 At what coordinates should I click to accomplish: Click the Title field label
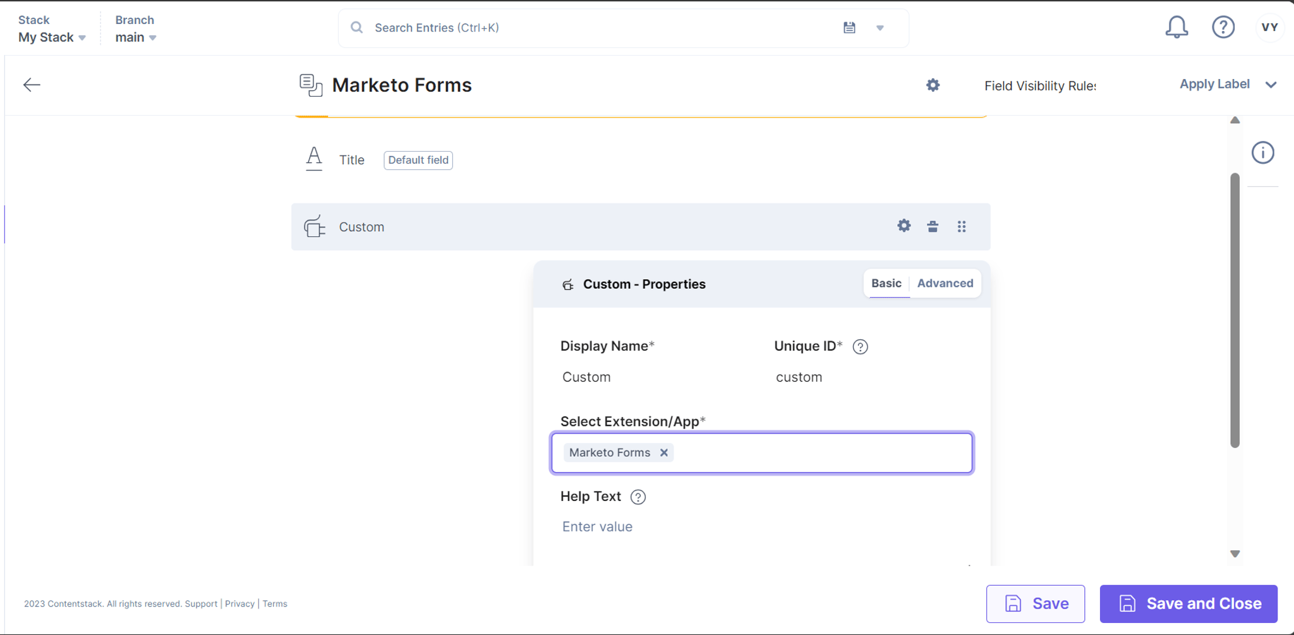click(351, 160)
